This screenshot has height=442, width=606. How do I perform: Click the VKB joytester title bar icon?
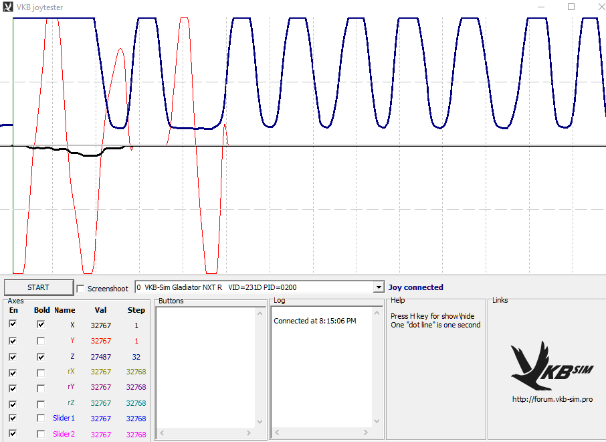[8, 7]
